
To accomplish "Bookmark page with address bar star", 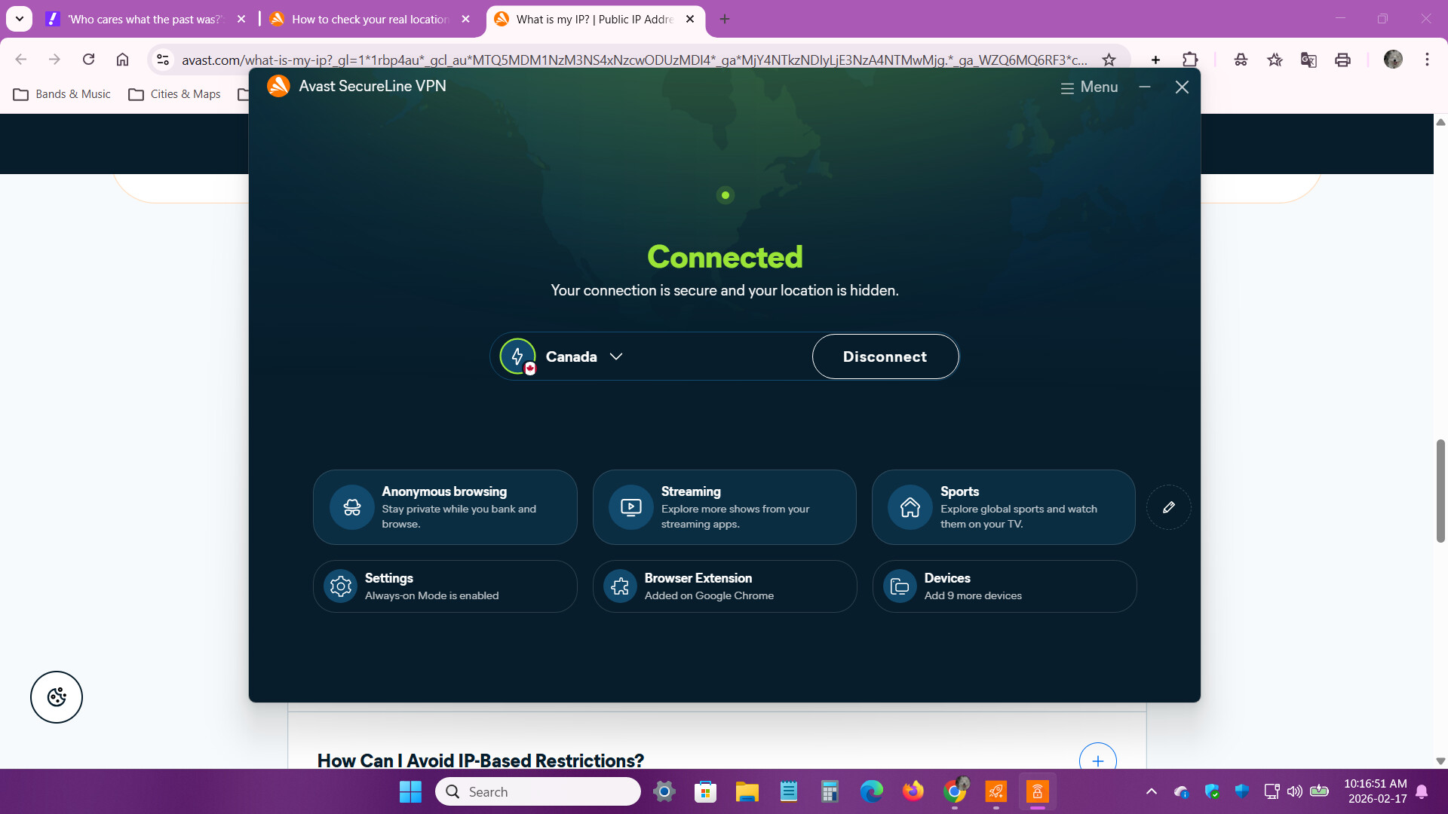I will (1109, 60).
